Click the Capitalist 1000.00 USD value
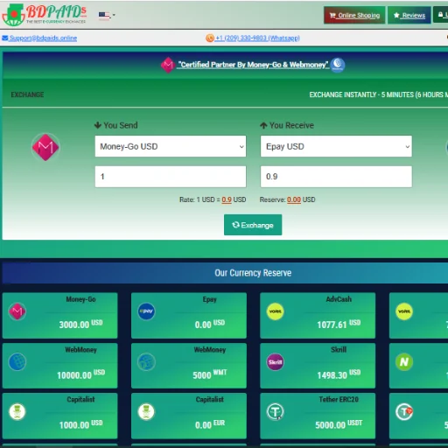Viewport: 448px width, 448px height. [80, 425]
